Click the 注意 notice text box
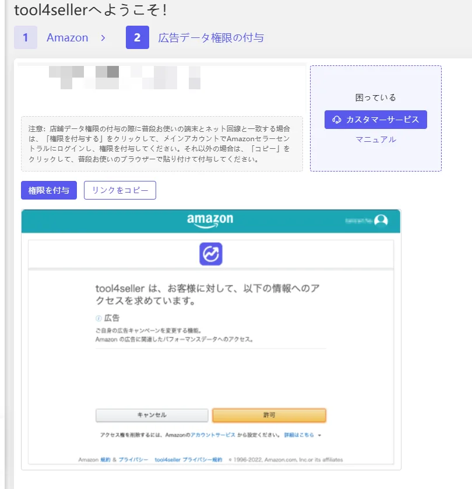The width and height of the screenshot is (472, 489). pyautogui.click(x=162, y=144)
